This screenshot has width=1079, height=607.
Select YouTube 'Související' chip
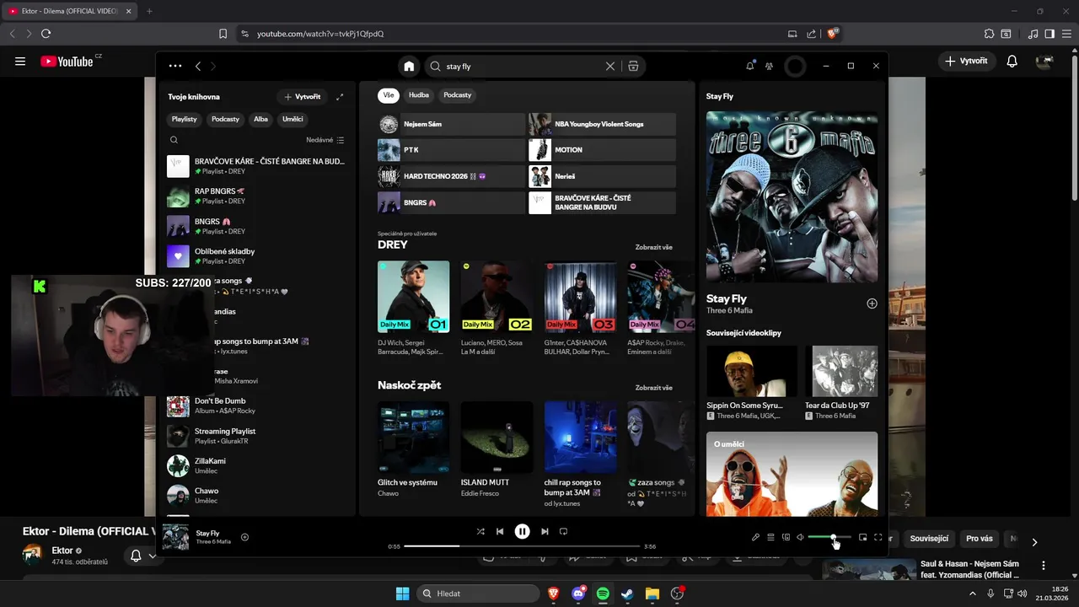pyautogui.click(x=929, y=539)
